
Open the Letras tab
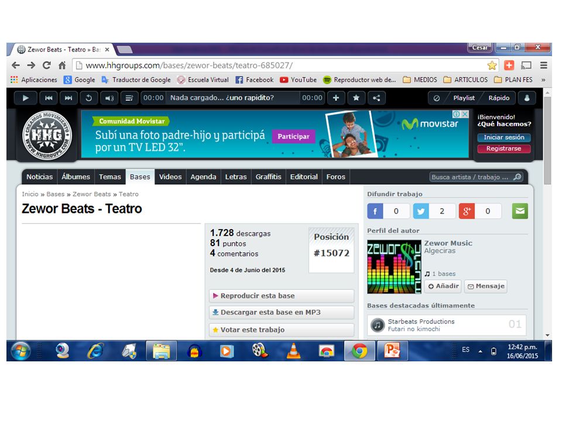point(236,177)
